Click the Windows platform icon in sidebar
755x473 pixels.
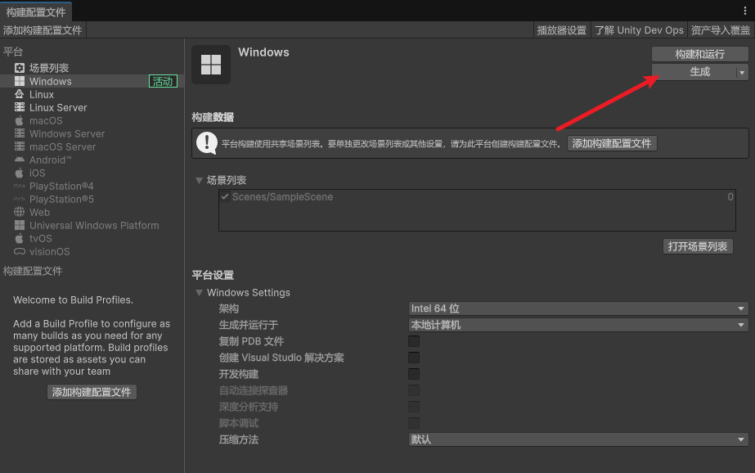coord(20,81)
